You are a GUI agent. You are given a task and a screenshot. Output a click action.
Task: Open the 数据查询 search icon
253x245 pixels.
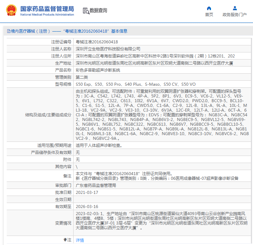point(86,11)
